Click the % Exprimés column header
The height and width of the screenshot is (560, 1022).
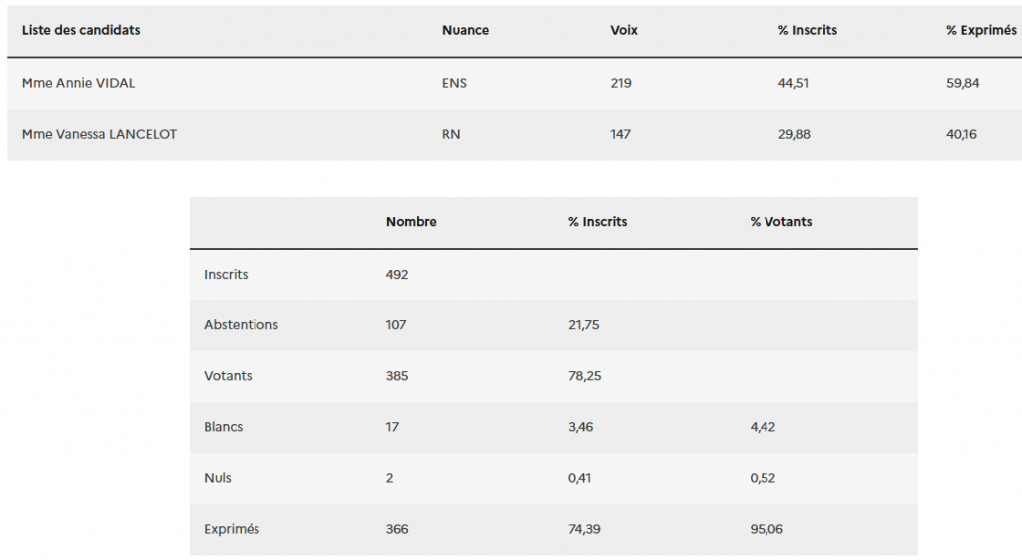point(981,30)
